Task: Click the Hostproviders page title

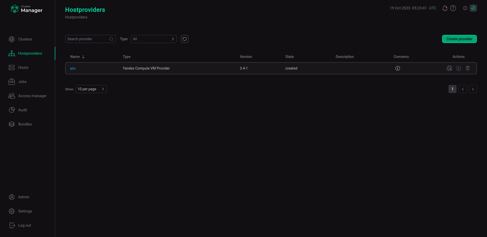Action: [85, 10]
